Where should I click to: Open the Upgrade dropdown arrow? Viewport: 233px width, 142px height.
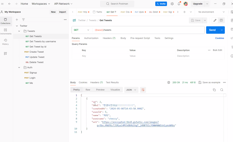tap(207, 4)
